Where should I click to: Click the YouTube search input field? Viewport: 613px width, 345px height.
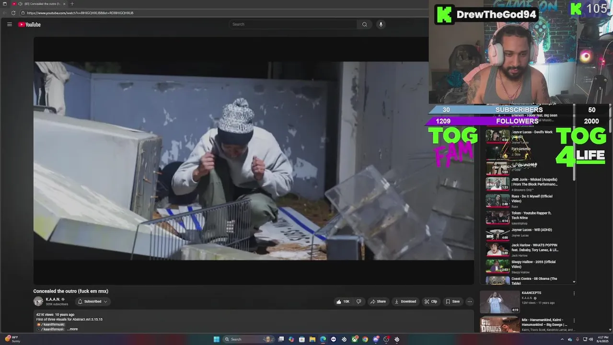293,24
